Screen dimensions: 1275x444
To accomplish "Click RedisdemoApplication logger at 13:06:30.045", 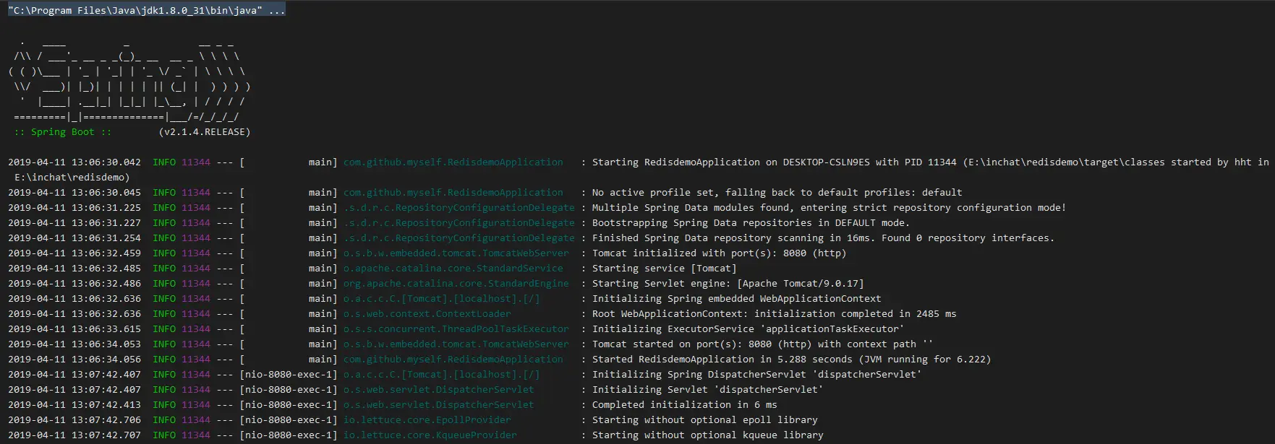I will [x=453, y=193].
